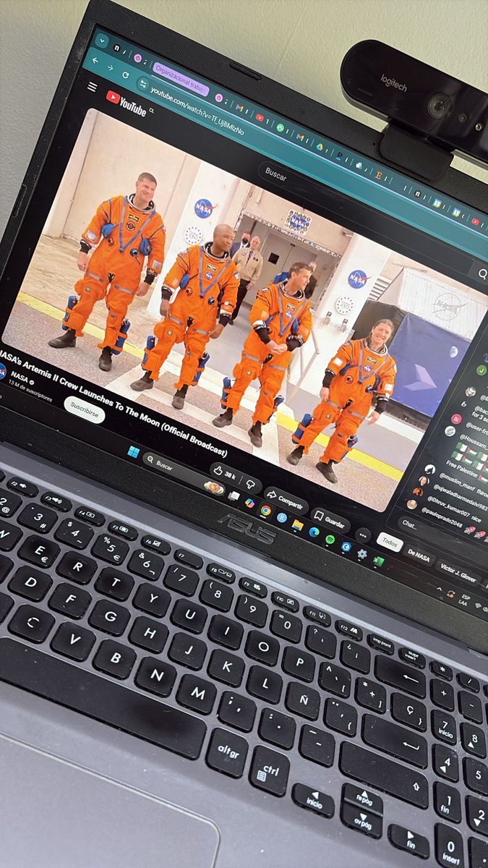Select the 'De NASA' chat filter chip

[x=419, y=555]
